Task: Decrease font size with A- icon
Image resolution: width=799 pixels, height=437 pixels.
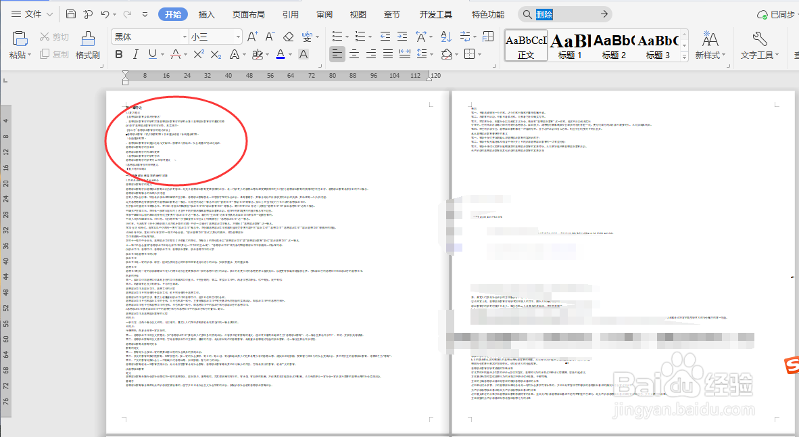Action: (270, 37)
